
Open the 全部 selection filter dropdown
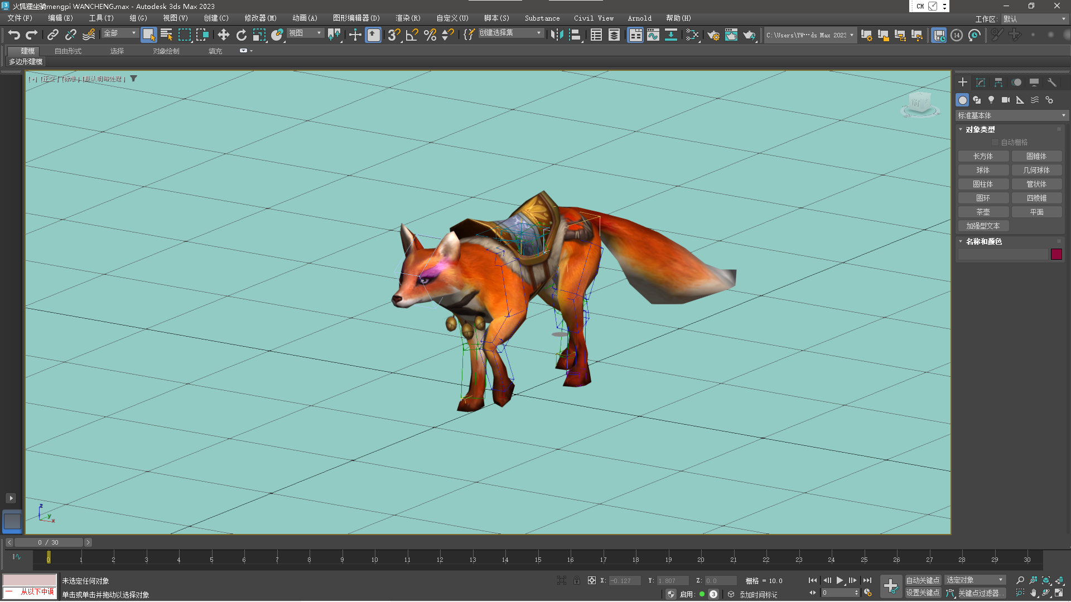pos(119,33)
